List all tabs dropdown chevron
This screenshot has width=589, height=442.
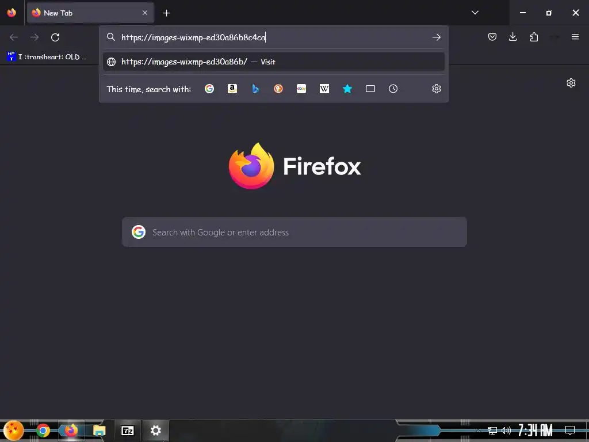[475, 13]
